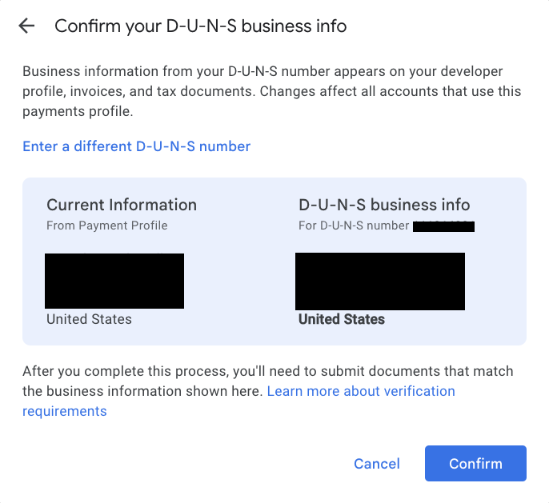This screenshot has width=549, height=503.
Task: Cancel the D-U-N-S confirmation dialog
Action: (x=377, y=464)
